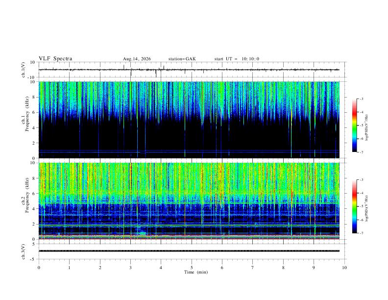The width and height of the screenshot is (388, 300).
Task: Click the VLF Spectra title text
Action: pyautogui.click(x=55, y=59)
